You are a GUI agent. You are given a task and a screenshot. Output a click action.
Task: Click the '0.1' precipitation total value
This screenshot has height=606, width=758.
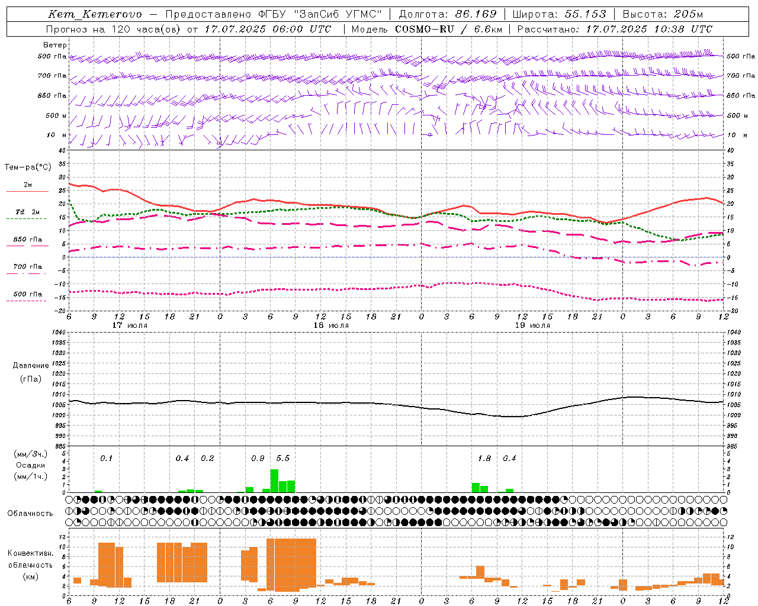coord(106,459)
